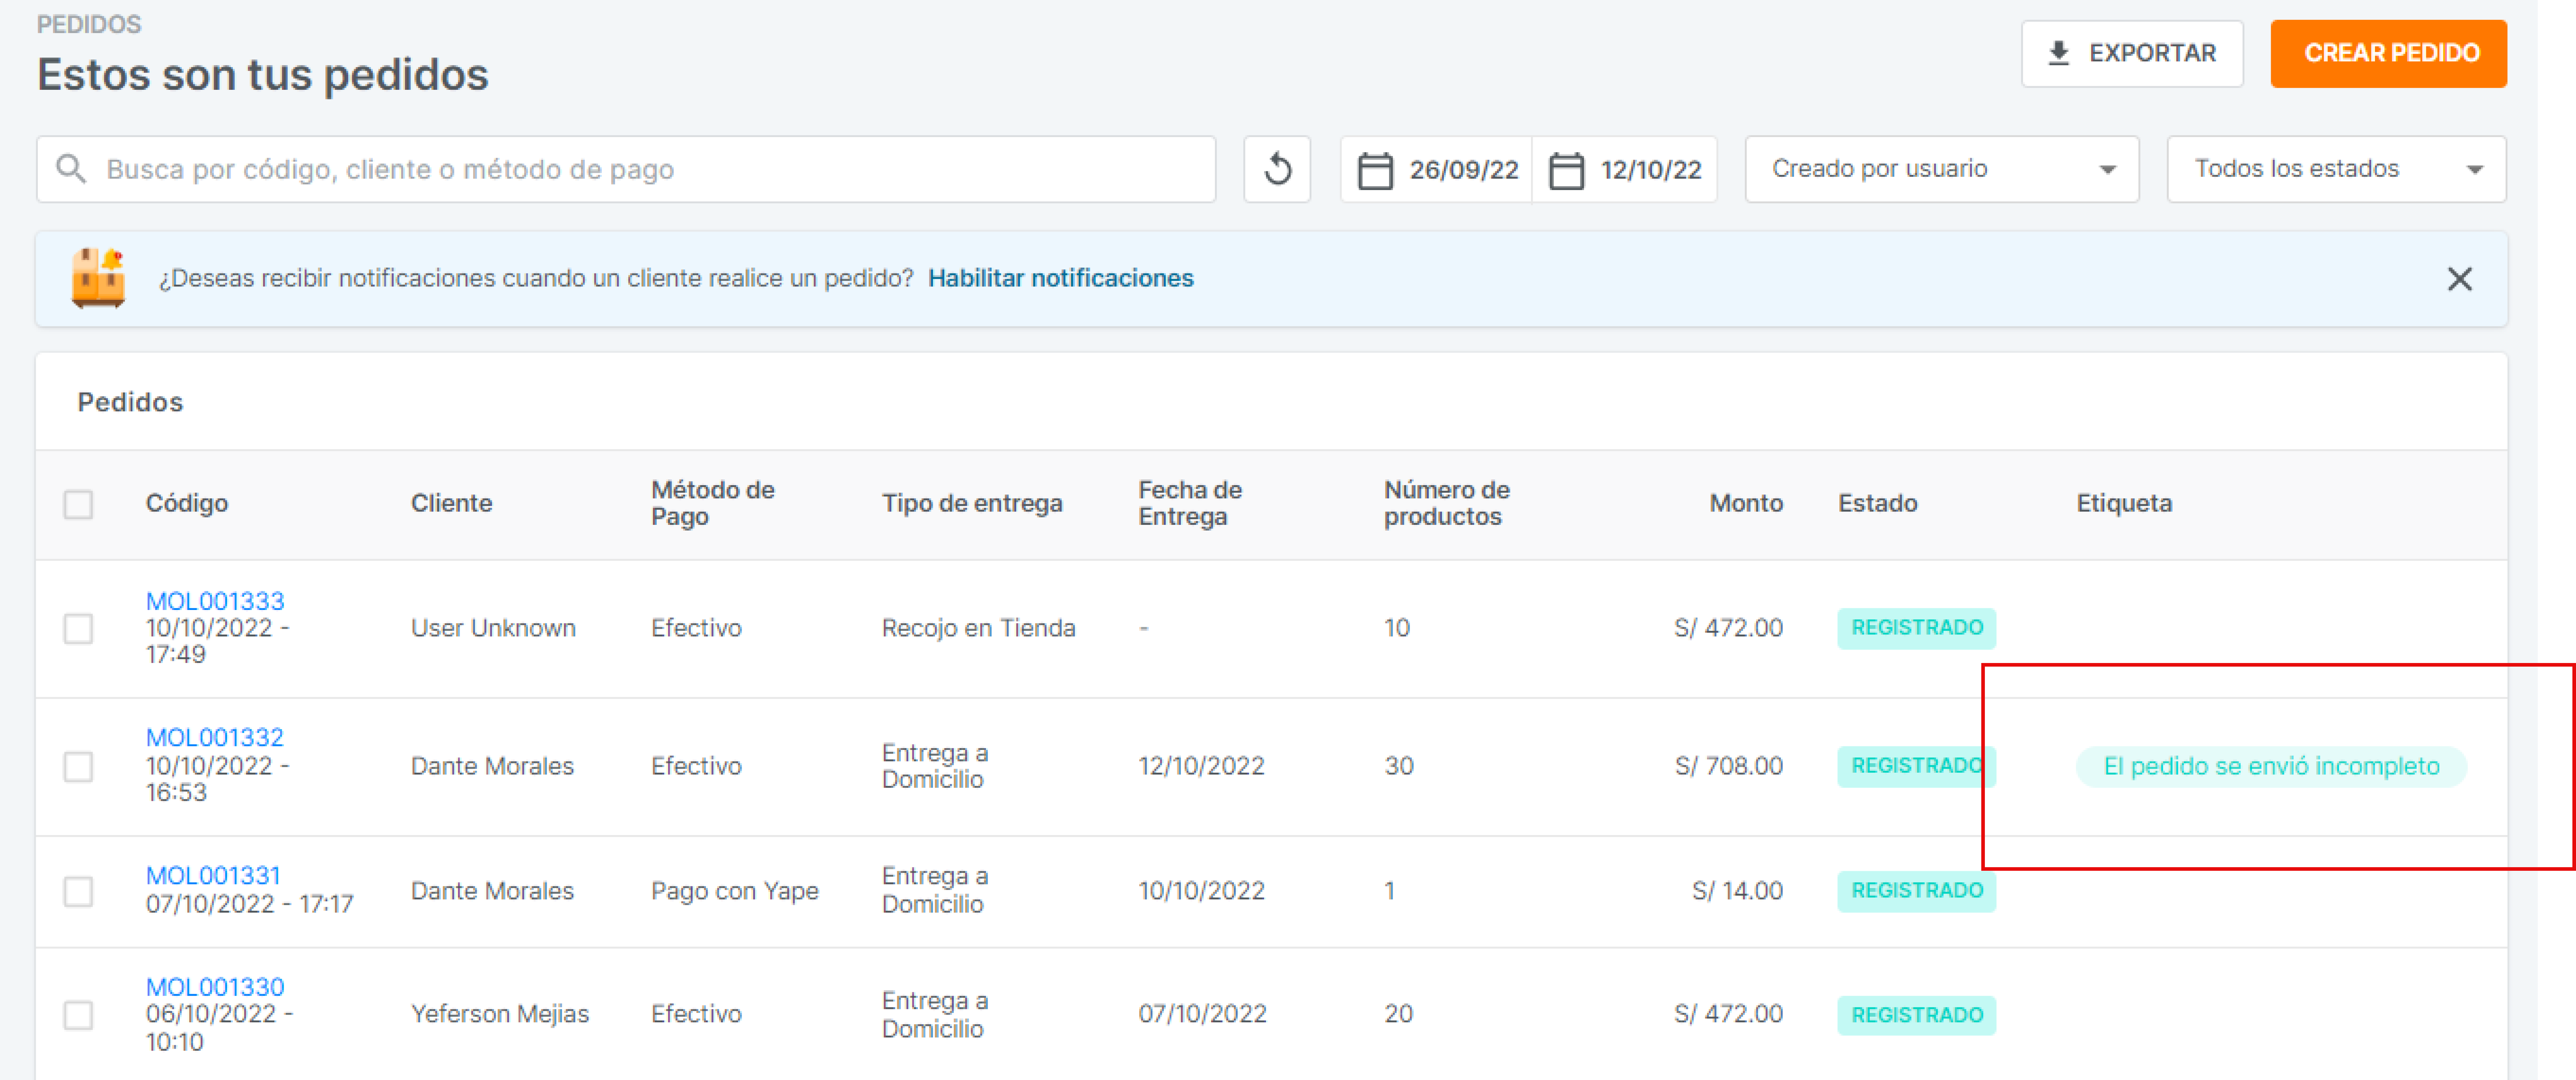Focus the order search field
The height and width of the screenshot is (1080, 2576).
[626, 169]
